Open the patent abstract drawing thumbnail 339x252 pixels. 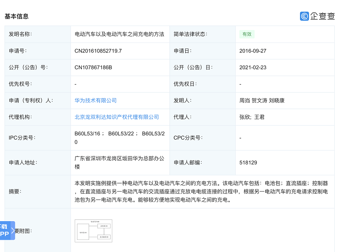pos(93,231)
